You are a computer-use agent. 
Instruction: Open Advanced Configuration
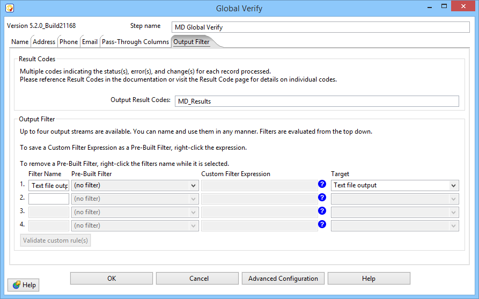283,279
